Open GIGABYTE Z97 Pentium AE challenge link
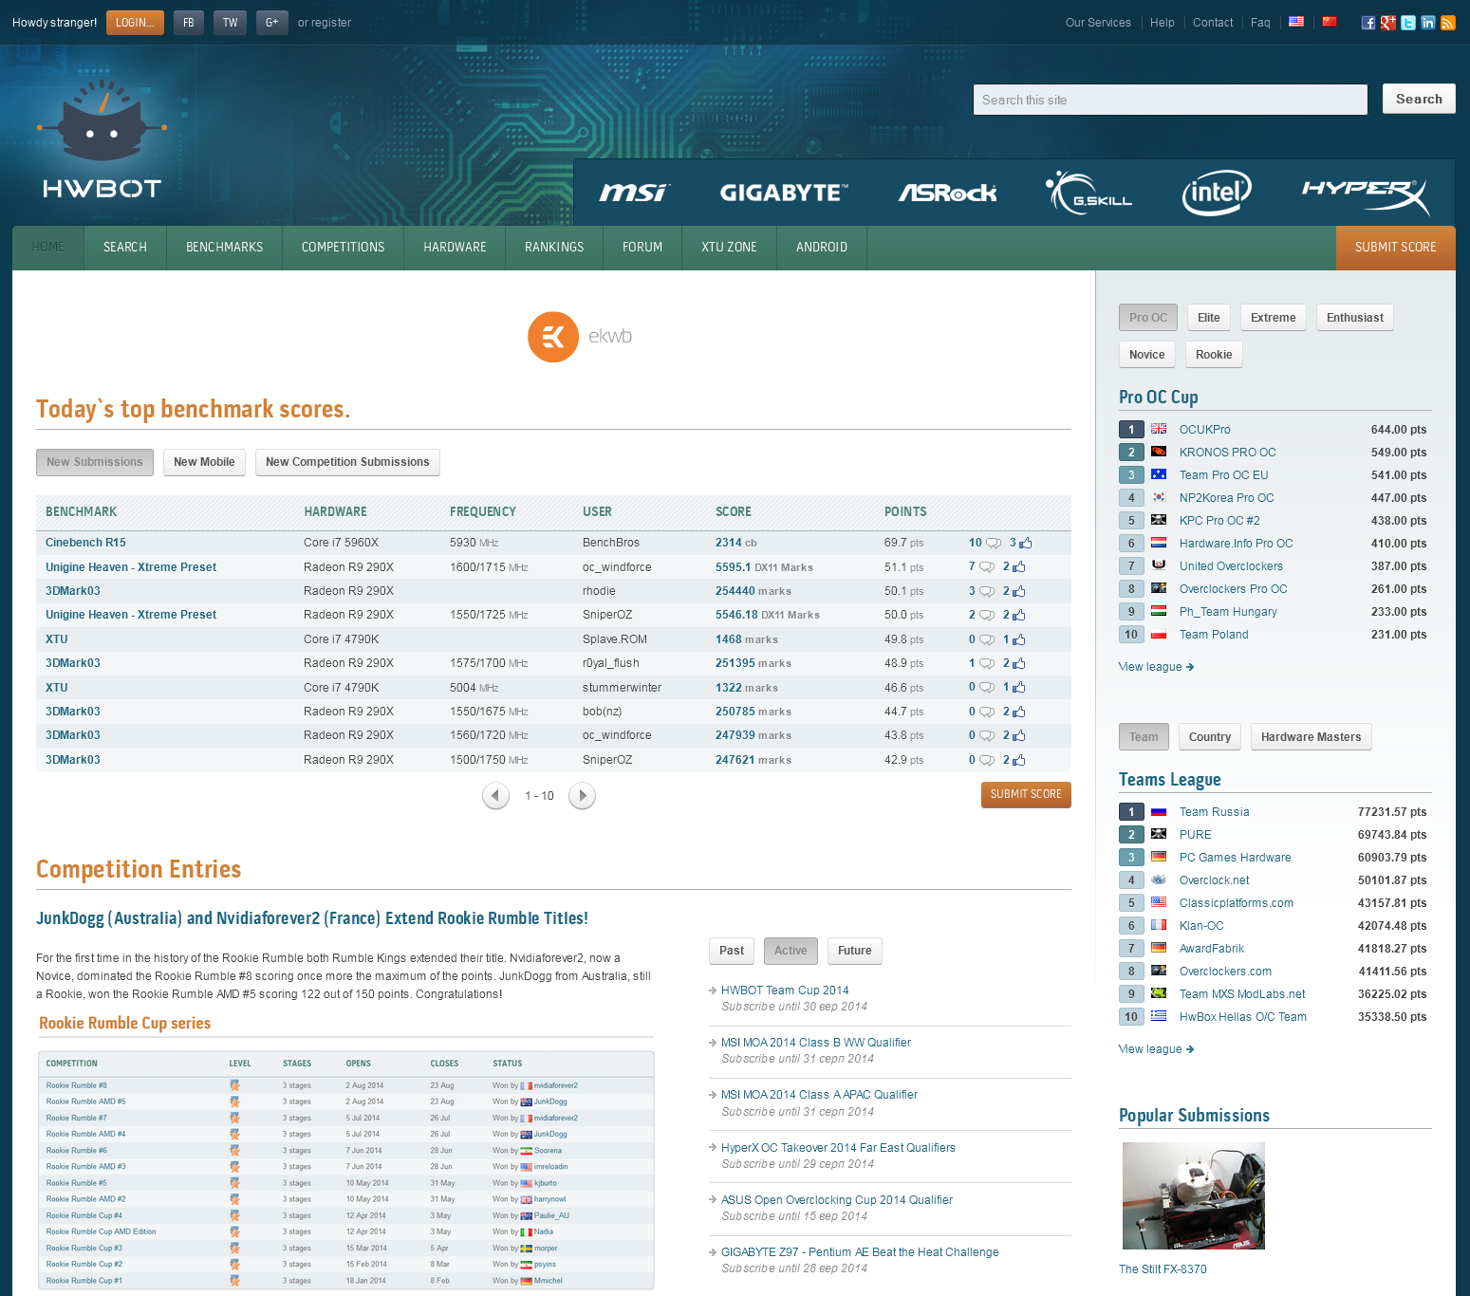Viewport: 1470px width, 1296px height. pos(860,1252)
